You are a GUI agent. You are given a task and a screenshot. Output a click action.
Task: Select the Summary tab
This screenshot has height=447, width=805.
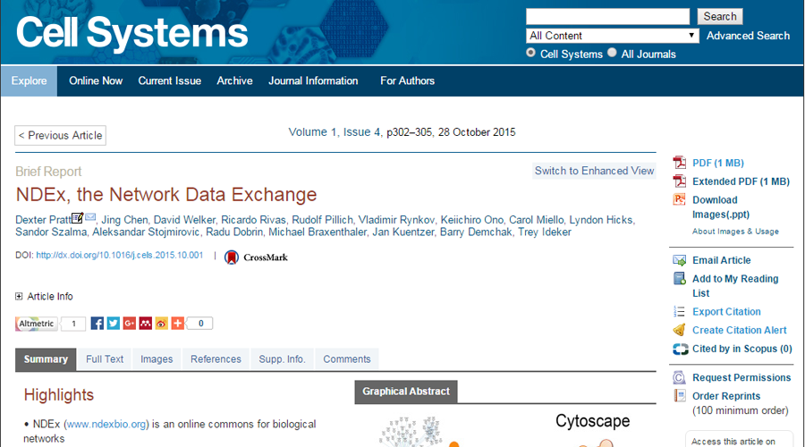46,359
